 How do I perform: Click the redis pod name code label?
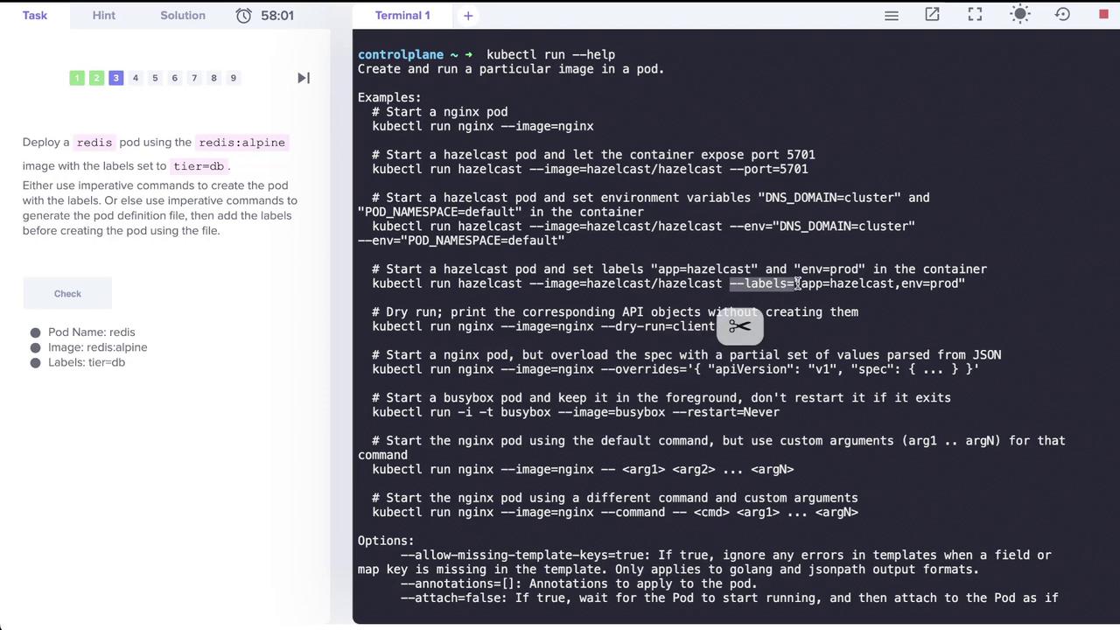[x=94, y=143]
